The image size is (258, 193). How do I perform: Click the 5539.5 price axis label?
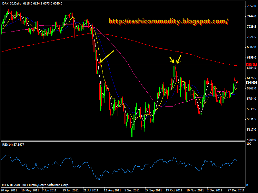252,109
